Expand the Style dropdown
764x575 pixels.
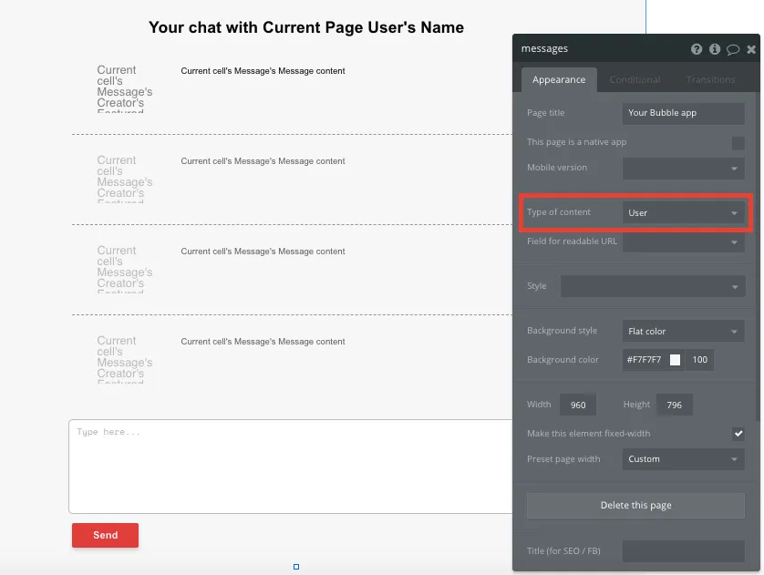click(x=653, y=285)
